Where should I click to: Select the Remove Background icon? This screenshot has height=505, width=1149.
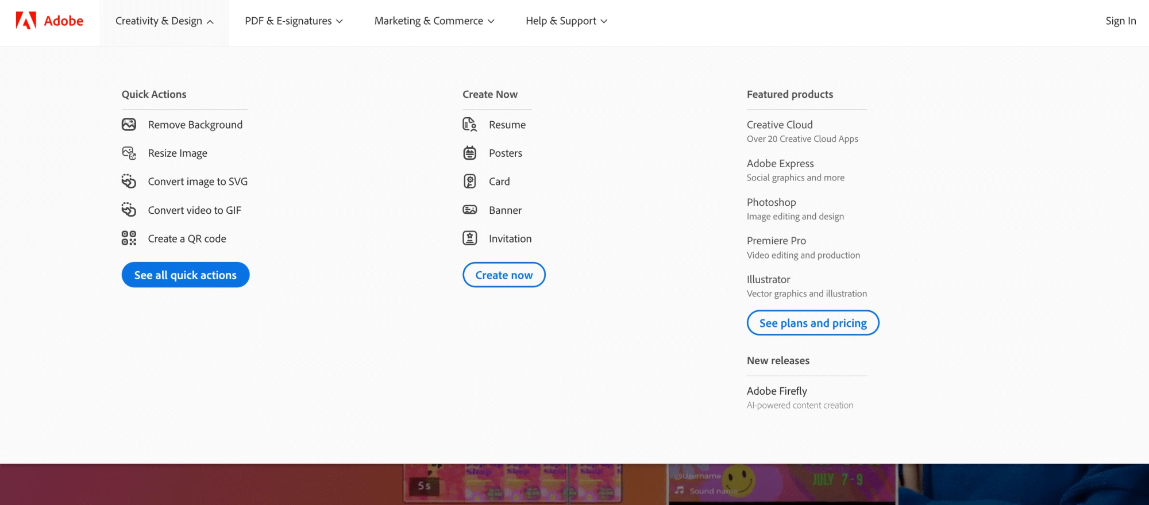(129, 125)
